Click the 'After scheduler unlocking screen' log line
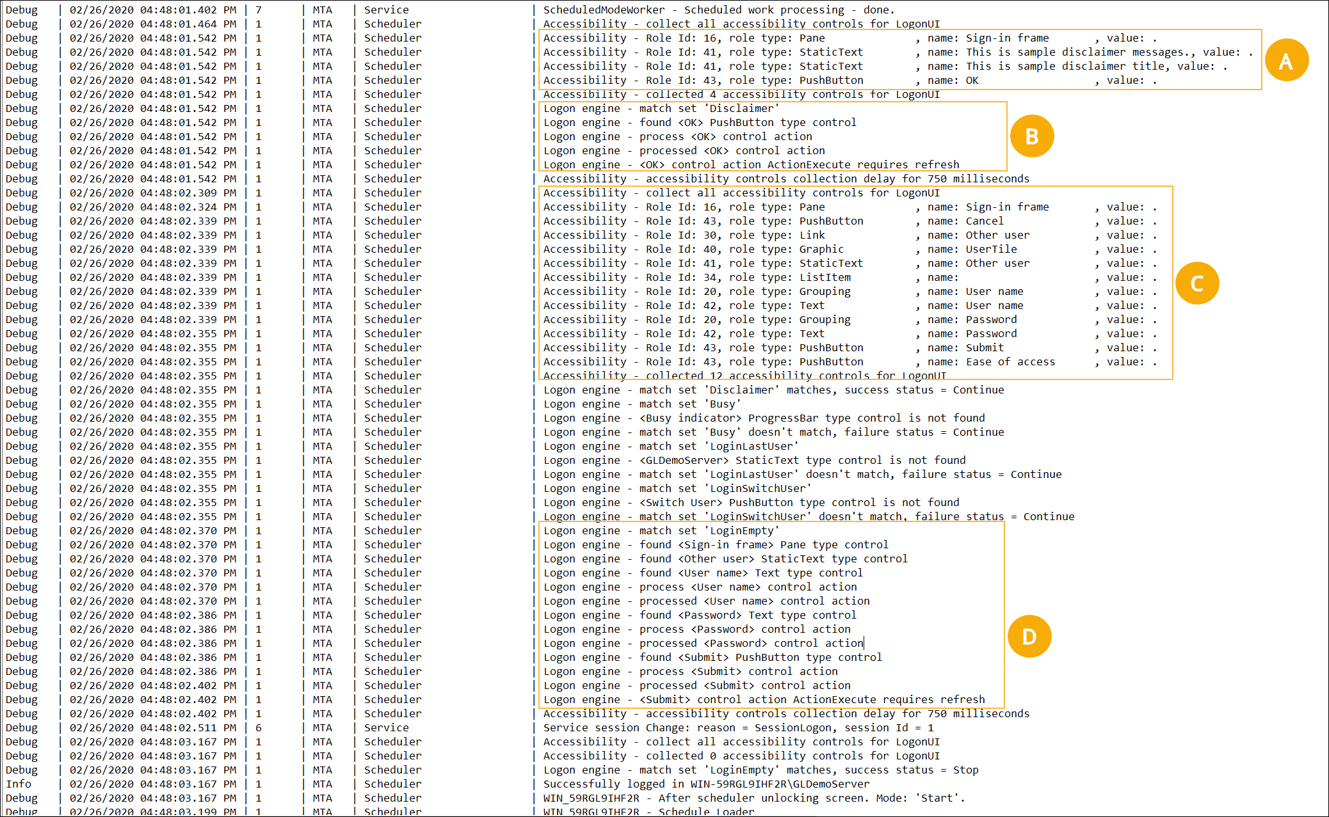The image size is (1329, 817). tap(753, 798)
